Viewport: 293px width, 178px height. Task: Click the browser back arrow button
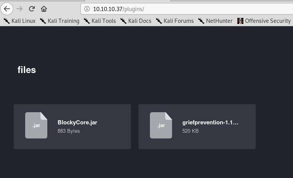click(x=7, y=8)
